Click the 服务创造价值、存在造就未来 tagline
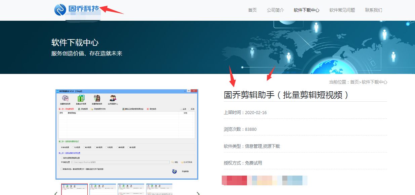This screenshot has height=195, width=415. pos(87,53)
